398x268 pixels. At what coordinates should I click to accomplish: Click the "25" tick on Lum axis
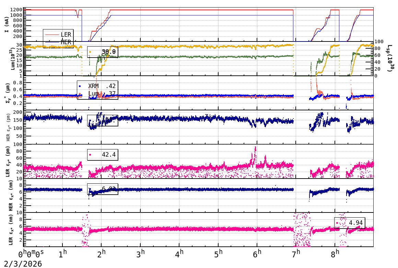[x=19, y=50]
